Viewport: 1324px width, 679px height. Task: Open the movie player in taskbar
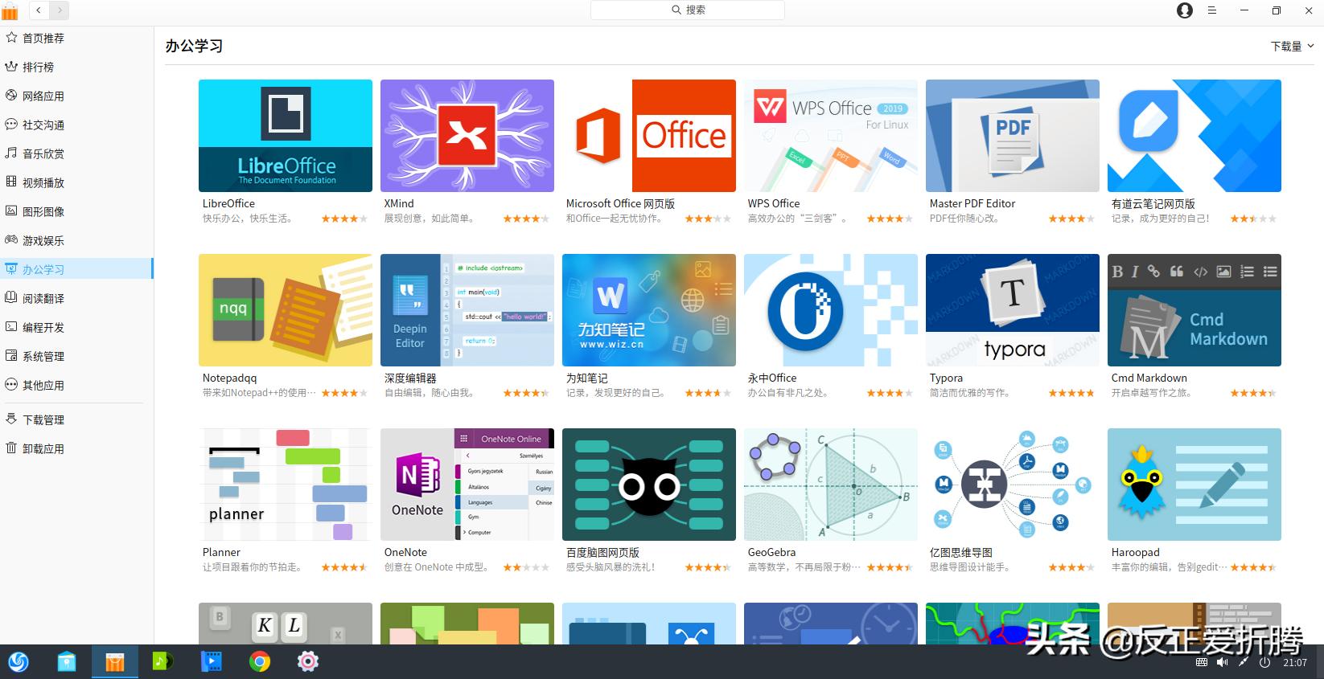click(212, 661)
